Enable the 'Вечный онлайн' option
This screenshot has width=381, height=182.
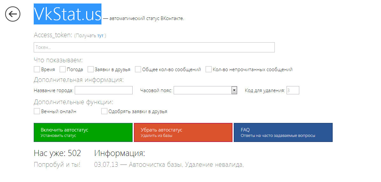point(37,111)
